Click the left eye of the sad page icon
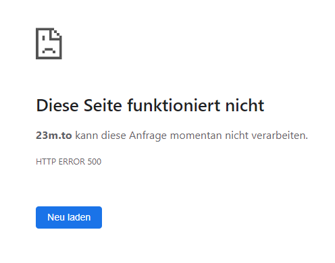The width and height of the screenshot is (335, 263). (x=43, y=38)
